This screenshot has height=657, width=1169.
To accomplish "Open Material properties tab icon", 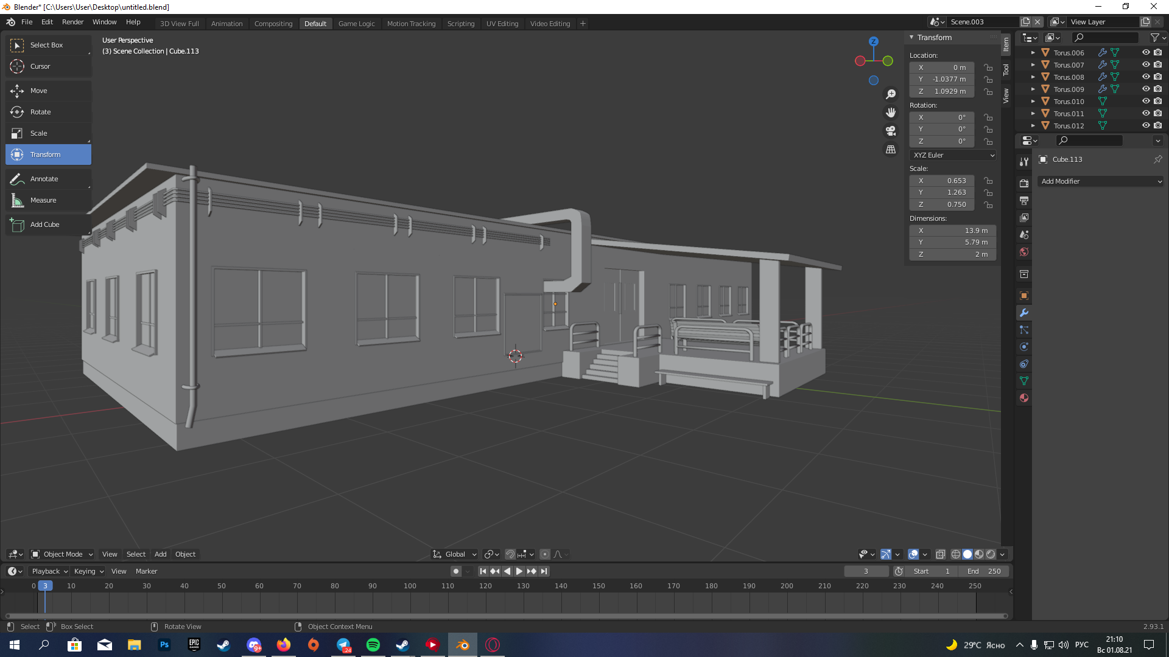I will coord(1024,398).
